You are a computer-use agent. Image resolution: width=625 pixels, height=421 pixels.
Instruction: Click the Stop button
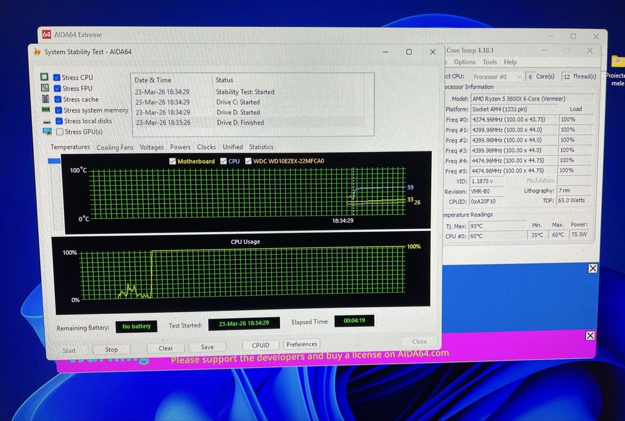111,349
